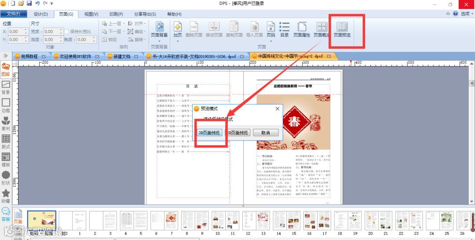Toggle 锁定 lock for object
The image size is (475, 240).
pyautogui.click(x=110, y=40)
